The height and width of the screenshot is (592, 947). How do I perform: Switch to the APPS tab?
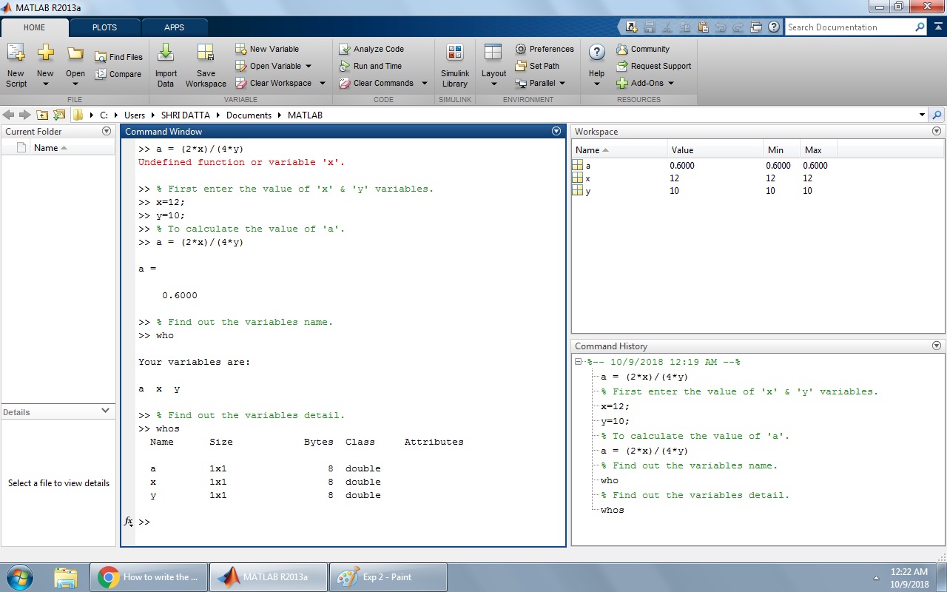[x=174, y=27]
